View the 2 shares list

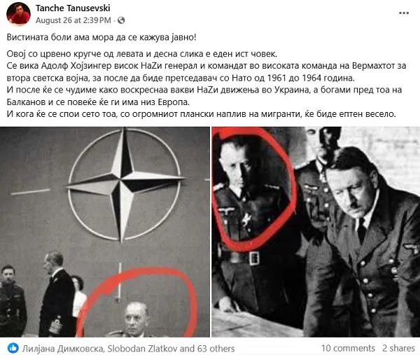coord(398,348)
